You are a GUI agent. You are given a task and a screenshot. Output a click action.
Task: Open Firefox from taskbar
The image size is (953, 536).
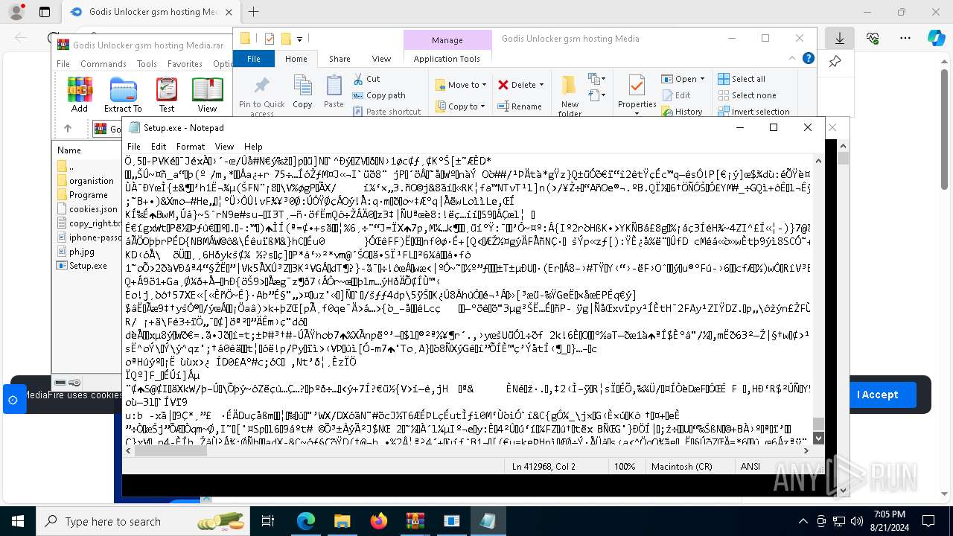pos(379,521)
